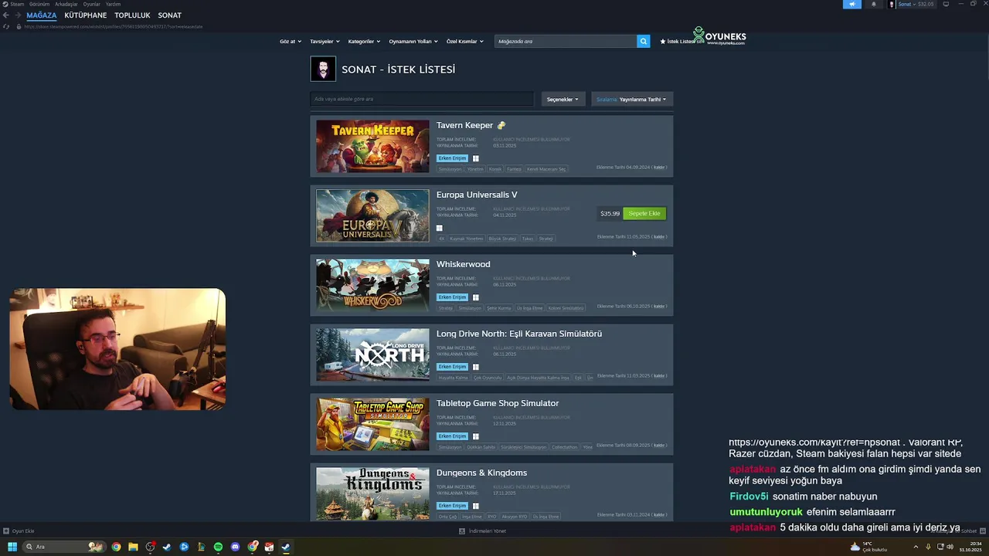Viewport: 989px width, 556px height.
Task: Click the Erken Erişim badge on Whiskerwood
Action: (453, 297)
